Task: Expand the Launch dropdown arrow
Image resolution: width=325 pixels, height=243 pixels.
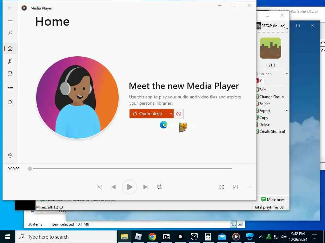Action: pos(287,74)
